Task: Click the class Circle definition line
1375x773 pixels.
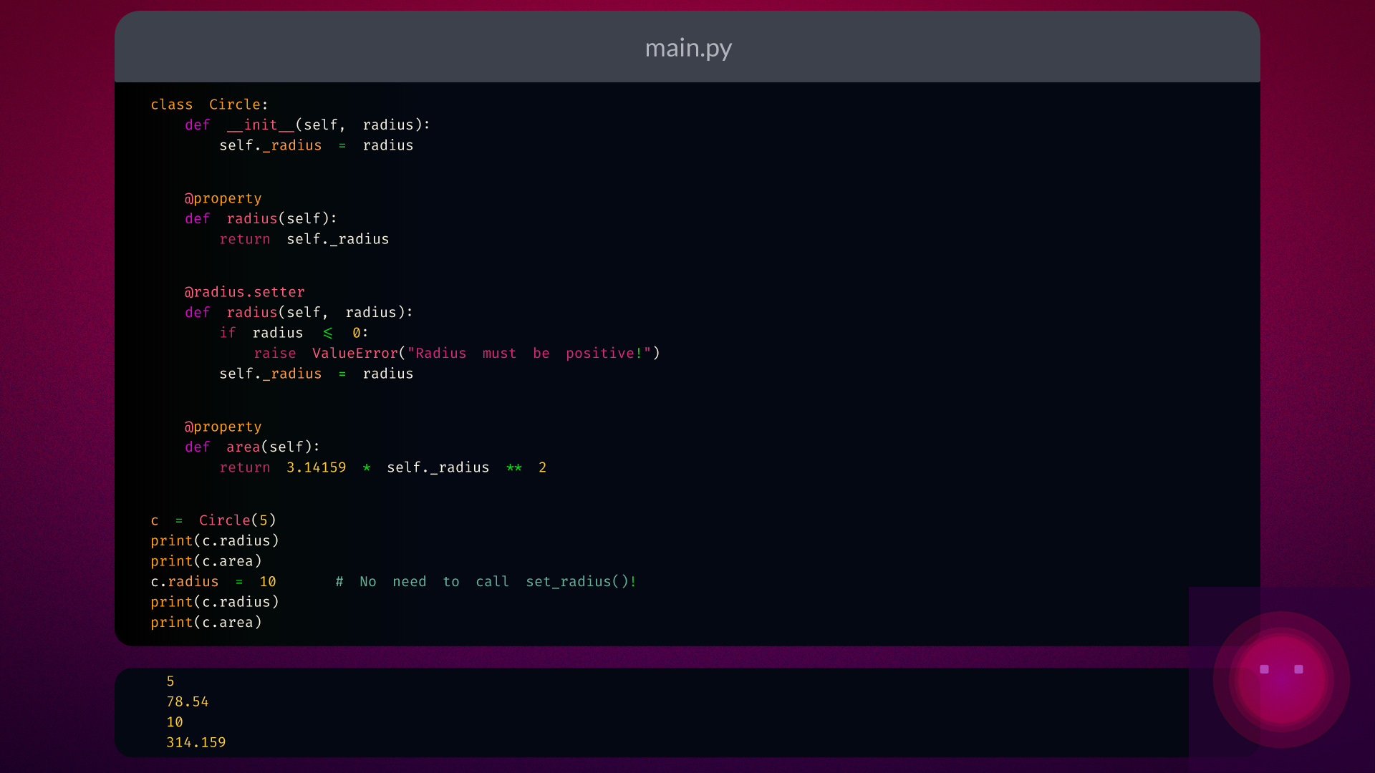Action: 209,104
